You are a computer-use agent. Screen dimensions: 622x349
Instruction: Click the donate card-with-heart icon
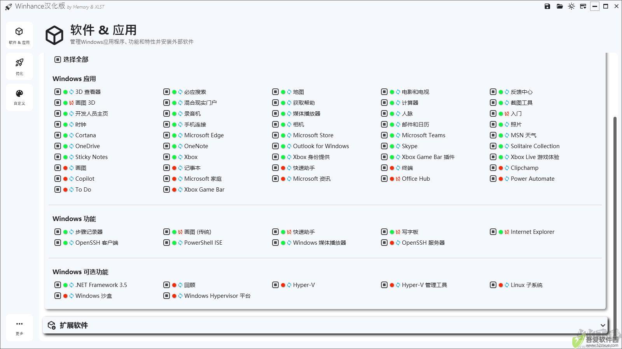[583, 6]
